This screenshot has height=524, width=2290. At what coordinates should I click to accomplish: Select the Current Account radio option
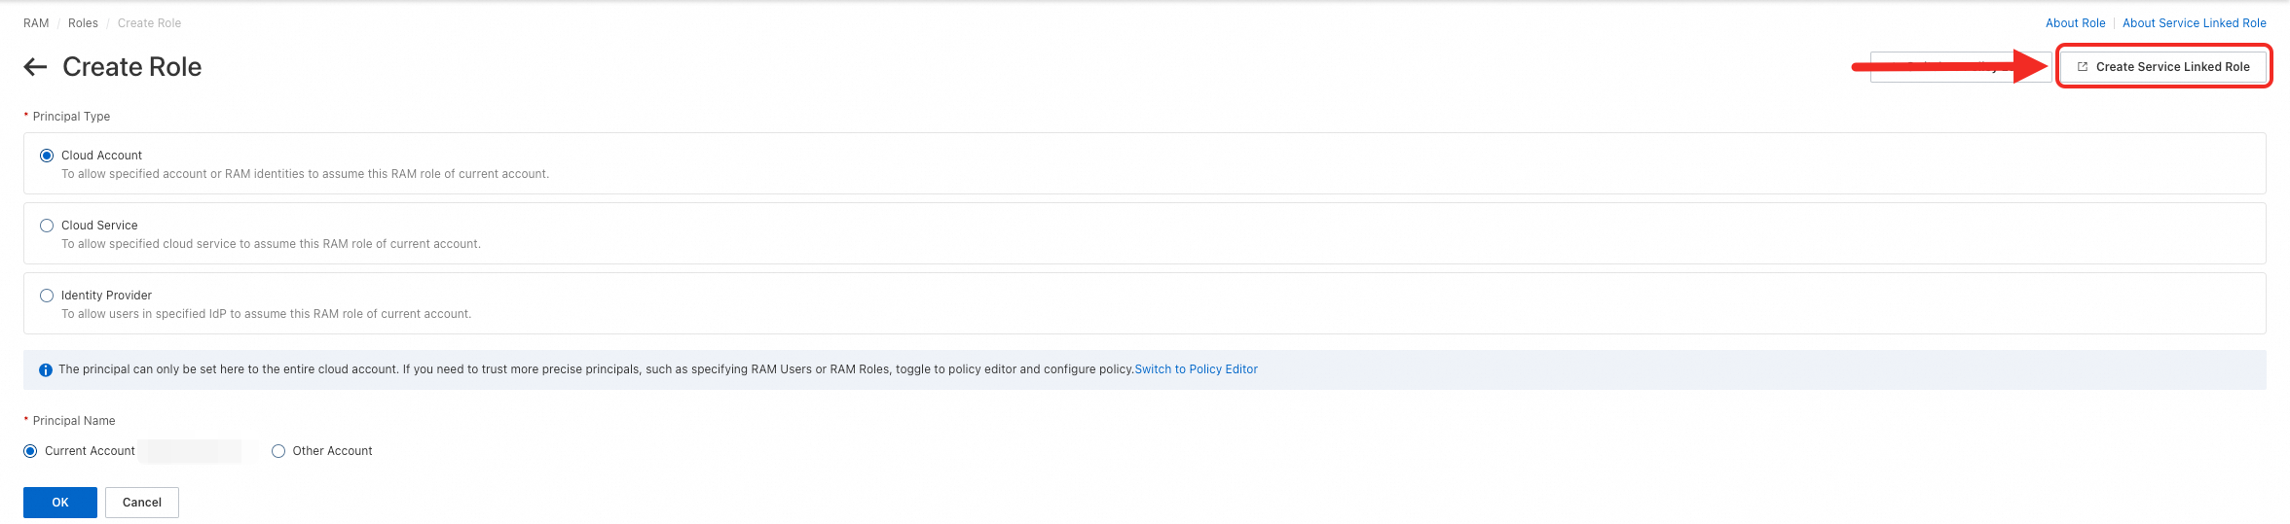tap(31, 451)
